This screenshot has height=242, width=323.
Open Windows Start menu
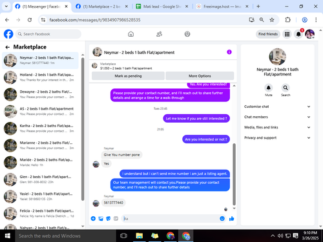tap(8, 236)
